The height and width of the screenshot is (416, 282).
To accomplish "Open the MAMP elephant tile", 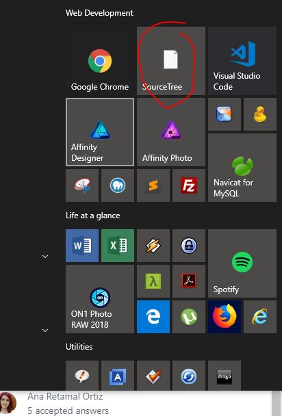I will [x=118, y=185].
